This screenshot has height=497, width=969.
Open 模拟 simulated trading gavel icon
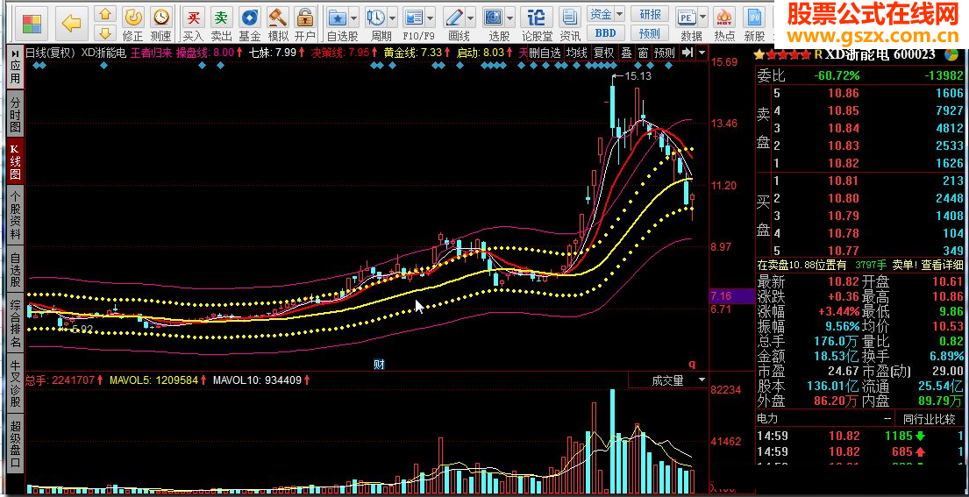[x=277, y=18]
